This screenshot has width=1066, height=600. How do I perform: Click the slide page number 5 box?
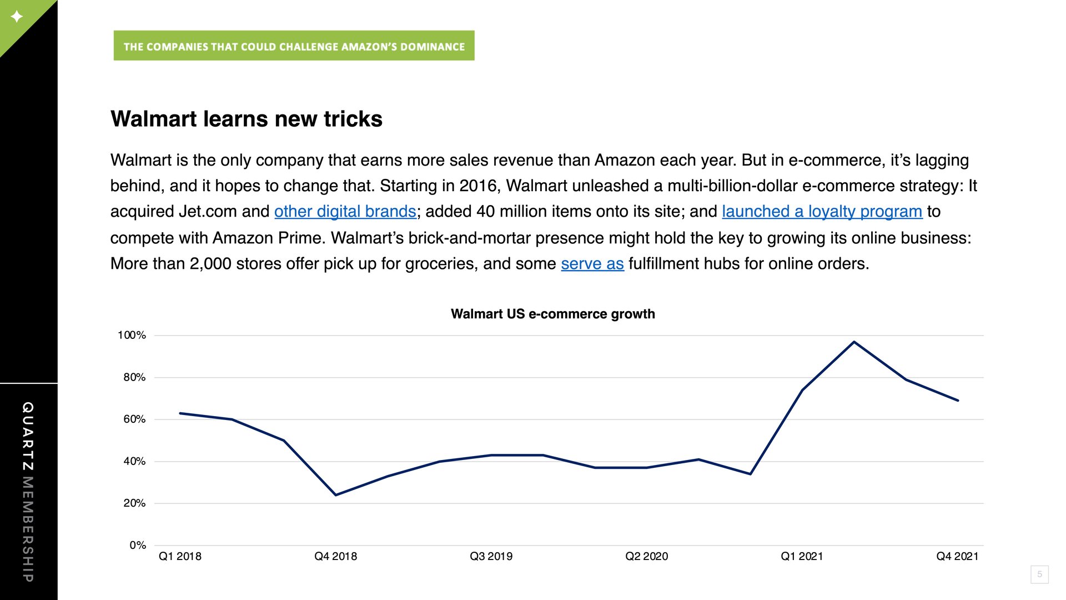1039,574
